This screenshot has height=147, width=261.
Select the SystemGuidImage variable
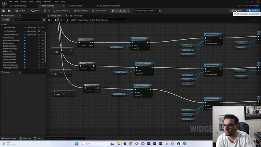point(10,65)
